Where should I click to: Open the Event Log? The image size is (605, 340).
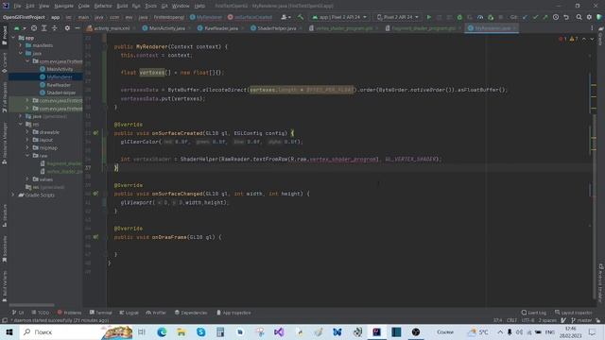click(x=534, y=313)
